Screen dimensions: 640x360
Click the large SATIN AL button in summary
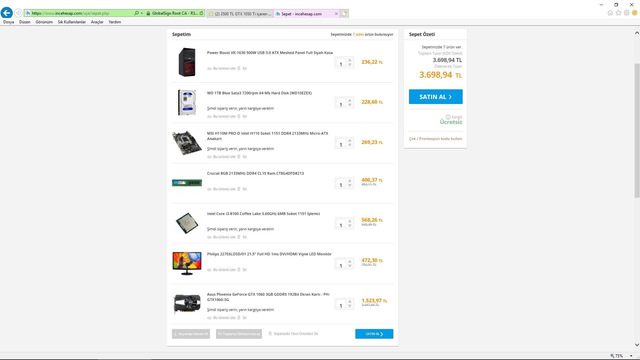[435, 97]
